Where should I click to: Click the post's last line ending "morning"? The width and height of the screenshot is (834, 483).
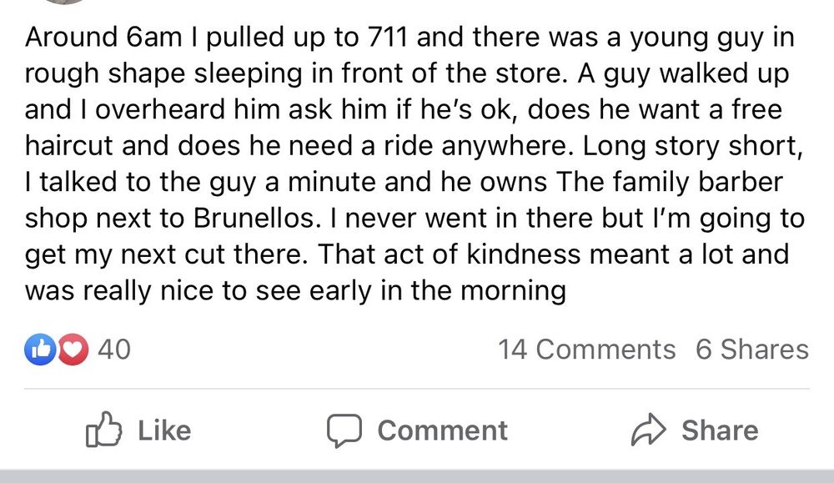pyautogui.click(x=296, y=291)
